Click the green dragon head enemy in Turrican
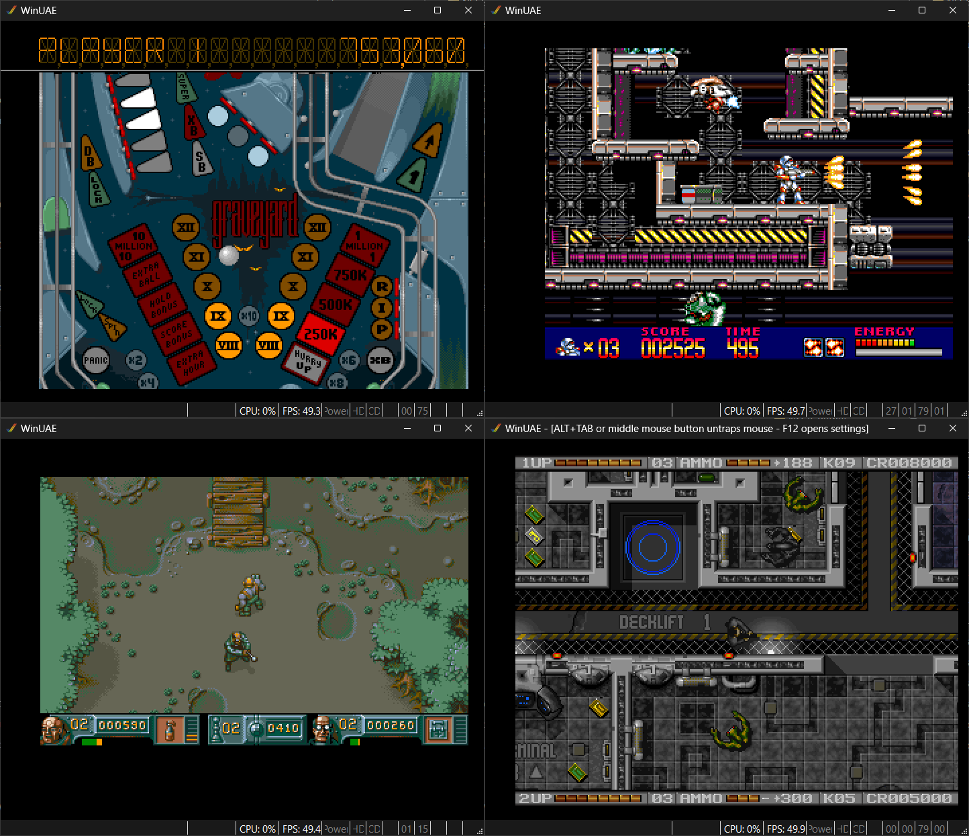 pyautogui.click(x=704, y=308)
